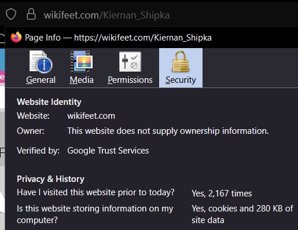Click the shield tracking protection icon
This screenshot has height=230, width=298.
[11, 14]
